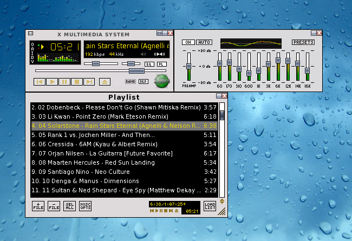
Task: Turn the equalizer ON button off
Action: (188, 42)
